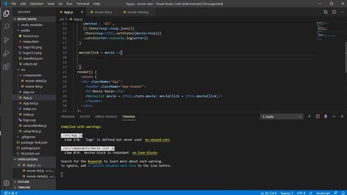Viewport: 347px width, 195px height.
Task: Select movie-list.js in Open Editors
Action: [35, 171]
